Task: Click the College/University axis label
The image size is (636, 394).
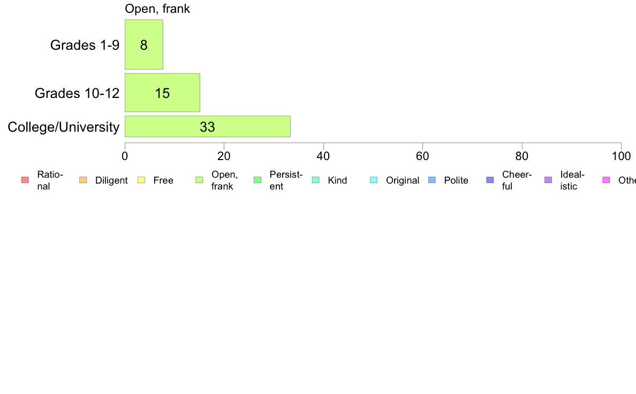Action: pyautogui.click(x=64, y=127)
